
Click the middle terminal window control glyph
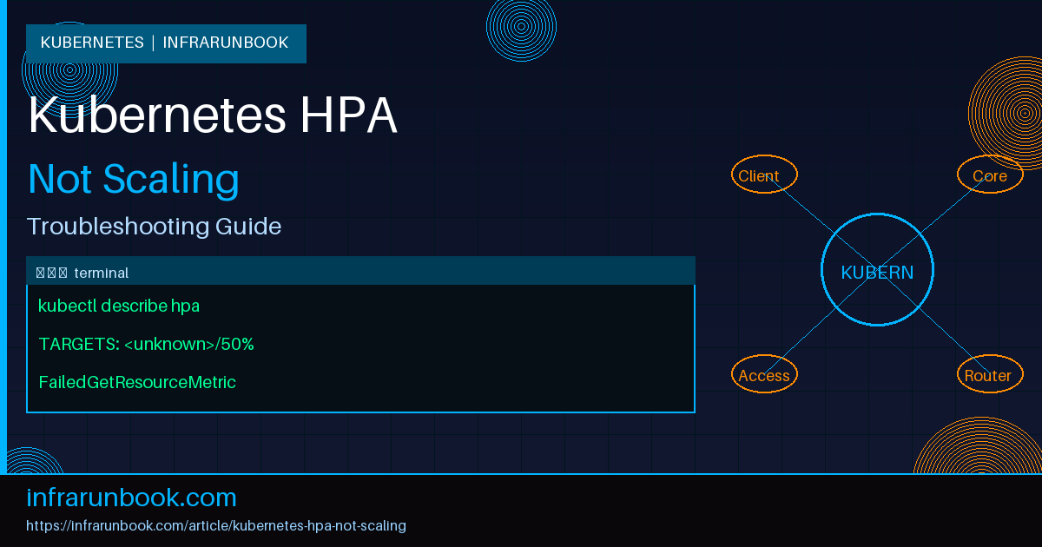click(x=50, y=271)
